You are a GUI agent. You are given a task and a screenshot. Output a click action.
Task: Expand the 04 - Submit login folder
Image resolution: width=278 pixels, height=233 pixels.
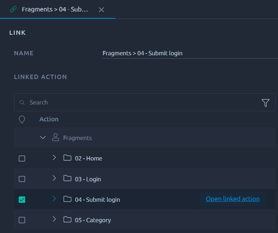pyautogui.click(x=54, y=199)
